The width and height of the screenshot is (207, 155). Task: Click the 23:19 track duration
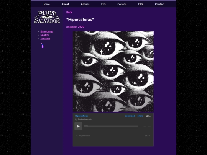147,135
